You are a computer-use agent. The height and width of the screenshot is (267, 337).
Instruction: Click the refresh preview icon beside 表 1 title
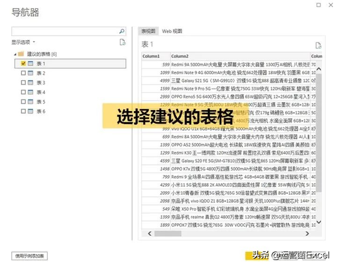[x=318, y=45]
